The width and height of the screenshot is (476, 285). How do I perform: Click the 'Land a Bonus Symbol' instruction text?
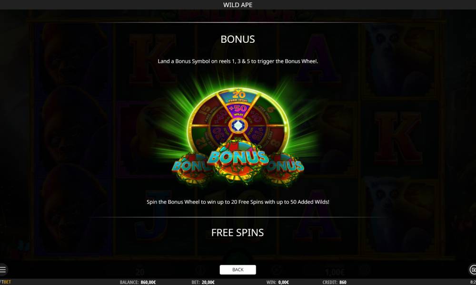(238, 61)
